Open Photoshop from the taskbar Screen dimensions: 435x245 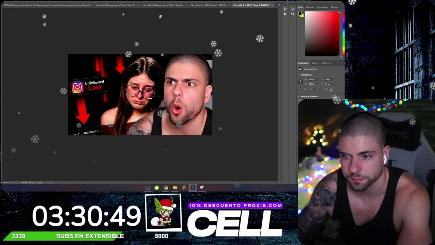193,187
